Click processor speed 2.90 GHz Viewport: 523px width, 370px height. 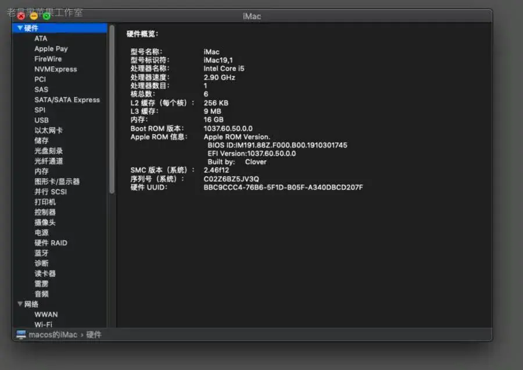click(x=220, y=77)
